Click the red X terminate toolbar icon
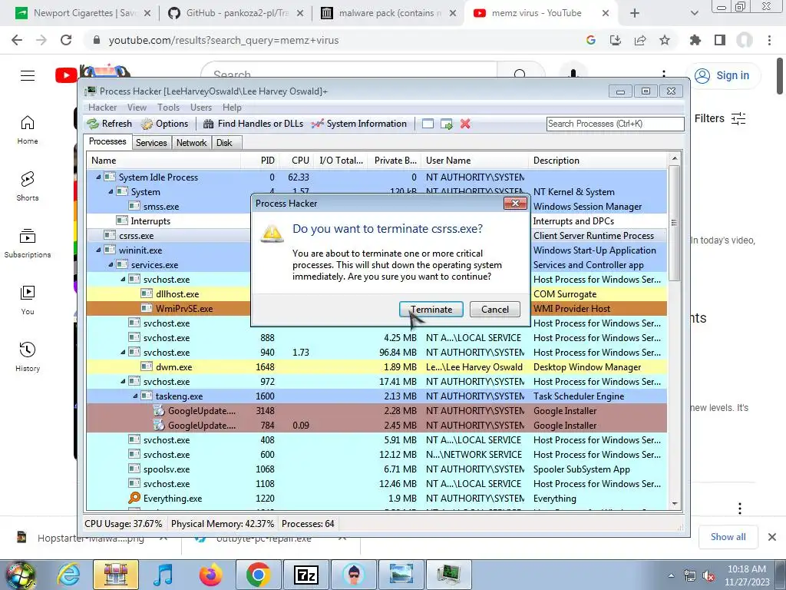786x590 pixels. (x=465, y=124)
